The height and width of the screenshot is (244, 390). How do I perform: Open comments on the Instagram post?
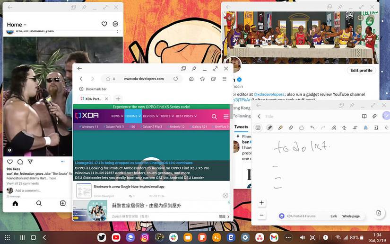(x=20, y=162)
